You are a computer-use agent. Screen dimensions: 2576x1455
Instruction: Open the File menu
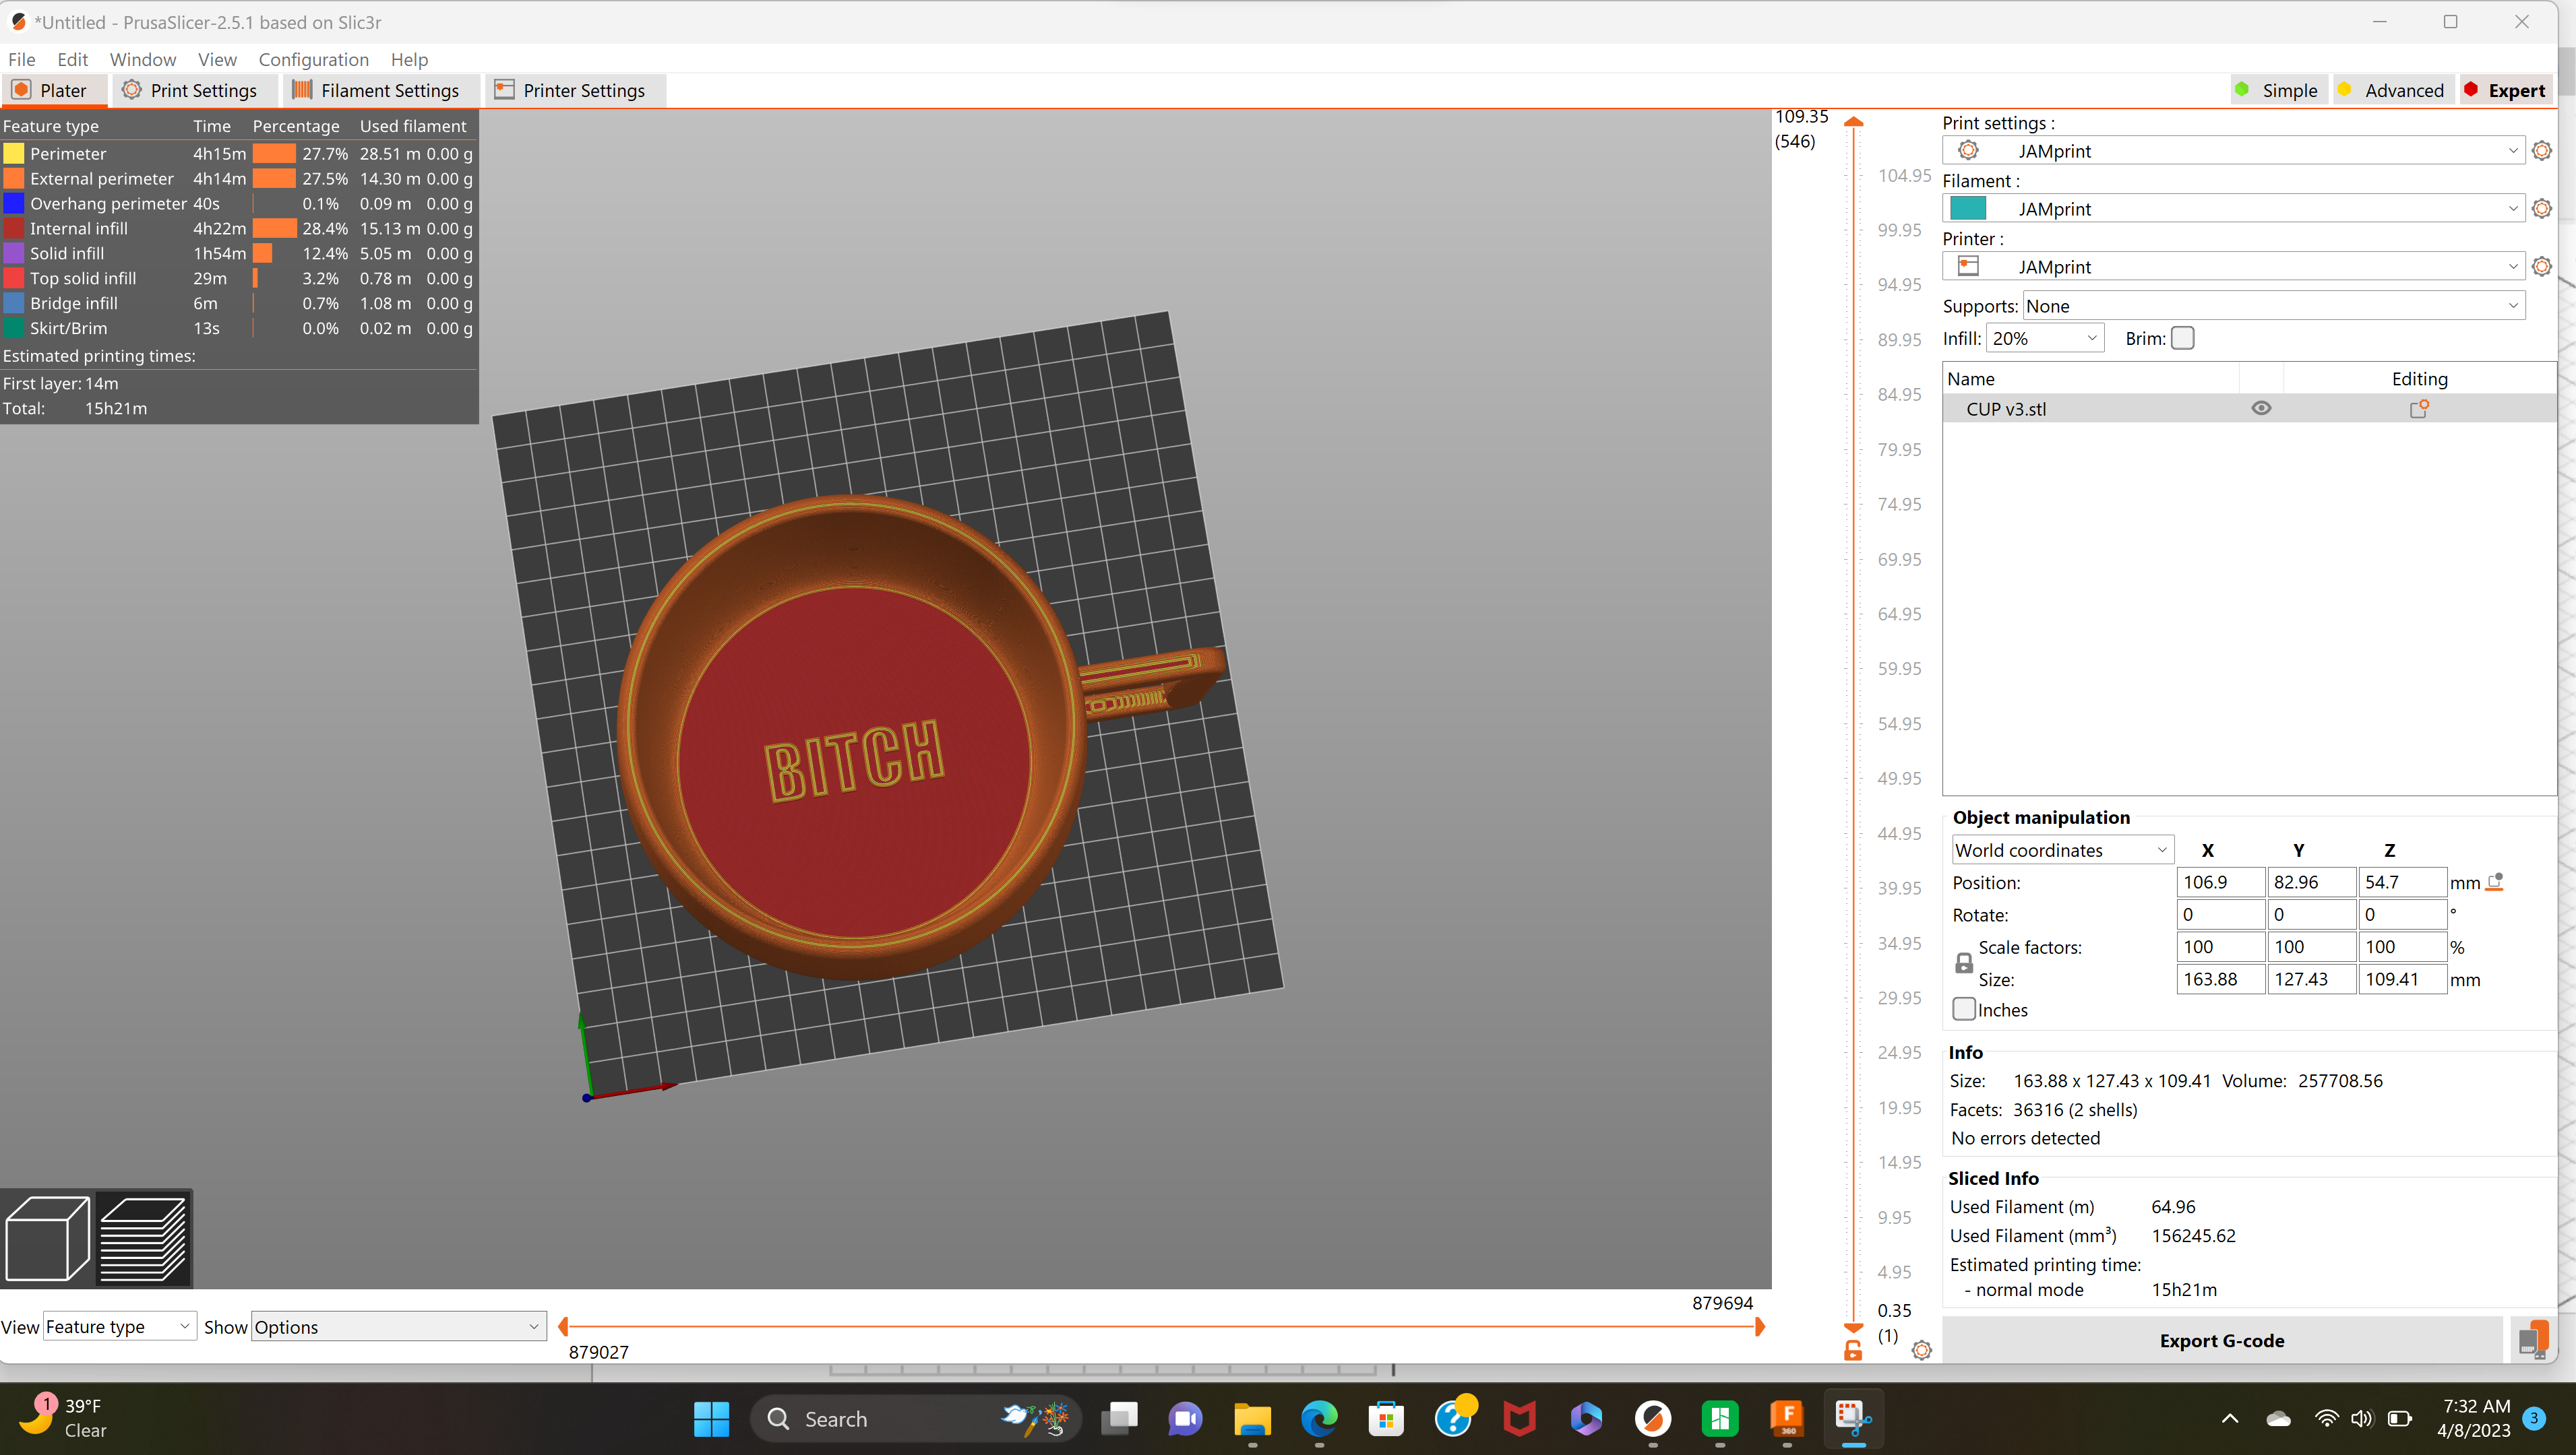(x=21, y=60)
